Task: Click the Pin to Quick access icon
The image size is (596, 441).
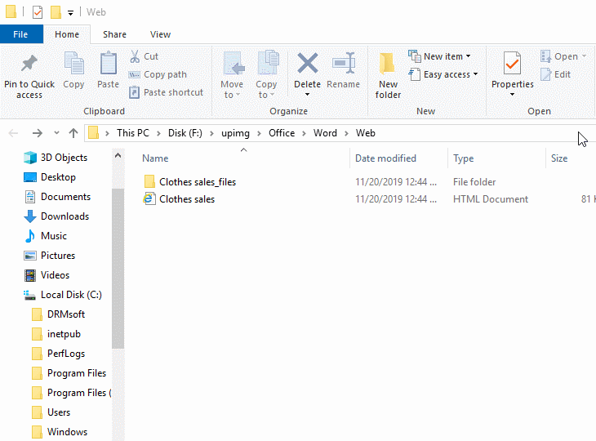Action: [29, 64]
